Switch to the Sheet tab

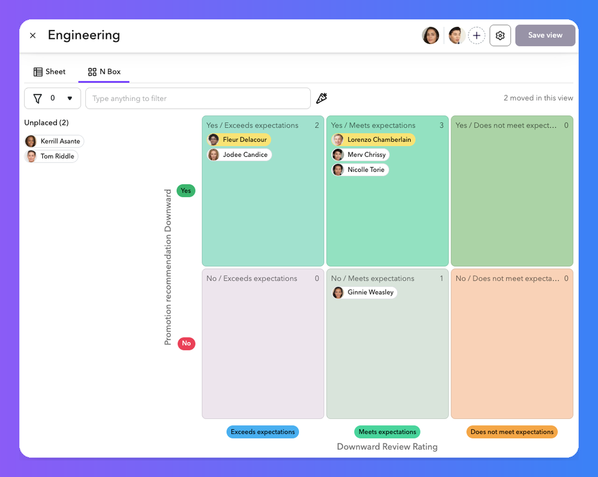(50, 71)
